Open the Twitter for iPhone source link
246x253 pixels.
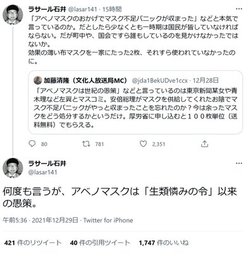(108, 220)
